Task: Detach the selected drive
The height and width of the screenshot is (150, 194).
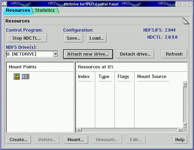Action: coord(135,54)
